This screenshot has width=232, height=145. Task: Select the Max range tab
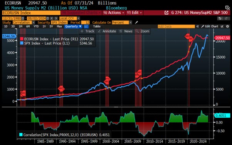click(59, 27)
